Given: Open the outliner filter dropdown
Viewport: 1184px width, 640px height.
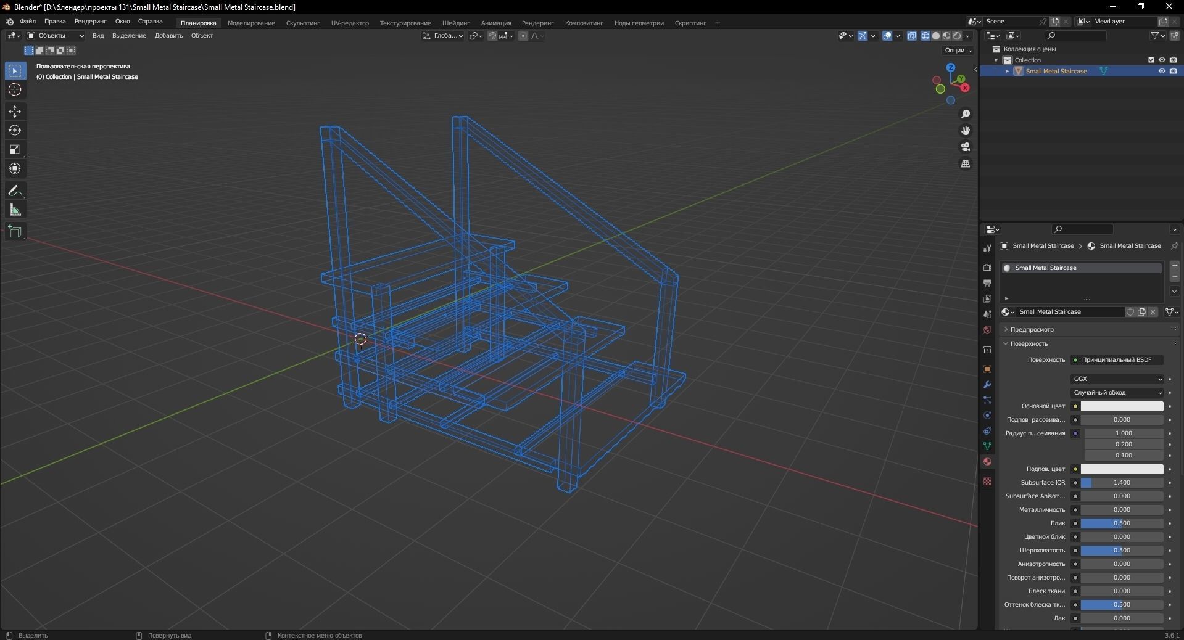Looking at the screenshot, I should pos(1158,36).
